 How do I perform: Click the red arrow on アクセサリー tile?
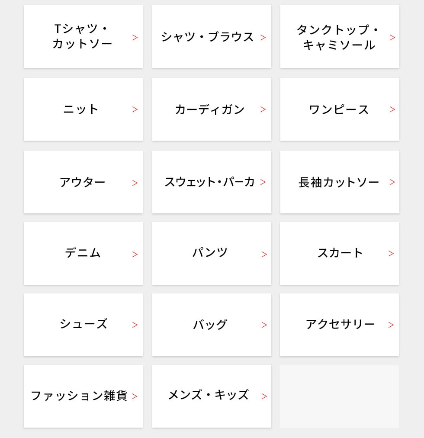[391, 325]
